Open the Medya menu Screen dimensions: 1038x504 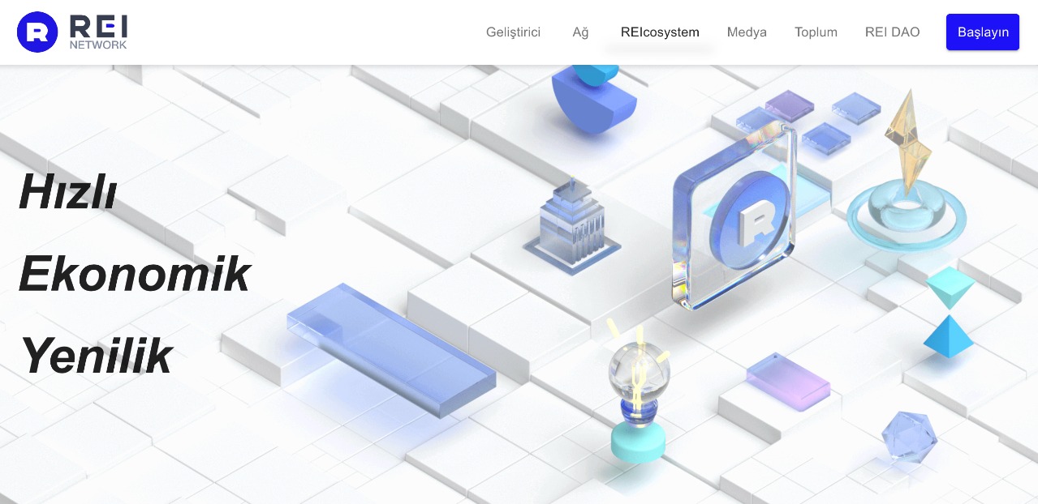pos(747,32)
